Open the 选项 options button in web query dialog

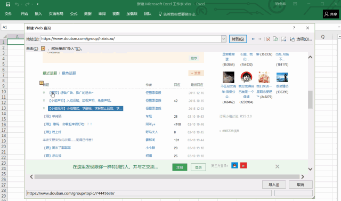[x=304, y=39]
